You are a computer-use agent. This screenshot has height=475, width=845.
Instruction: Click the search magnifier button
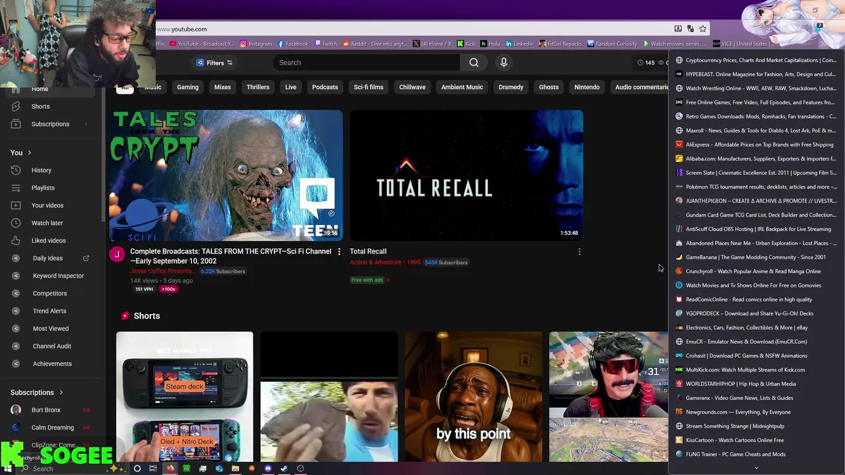click(474, 63)
